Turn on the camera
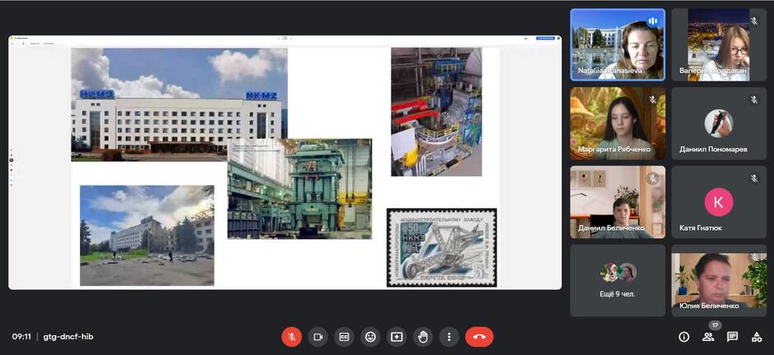 point(318,337)
